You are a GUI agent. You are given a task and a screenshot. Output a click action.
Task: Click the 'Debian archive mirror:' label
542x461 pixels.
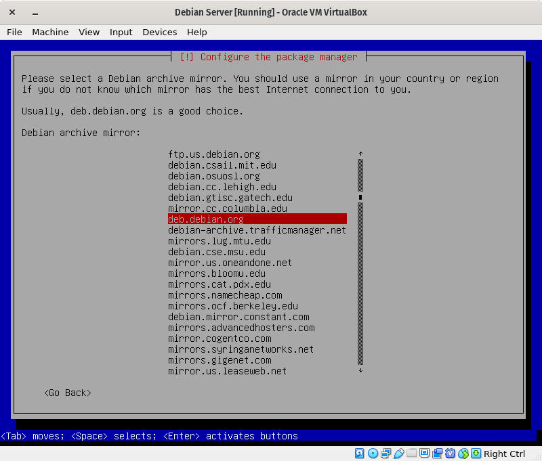click(81, 133)
